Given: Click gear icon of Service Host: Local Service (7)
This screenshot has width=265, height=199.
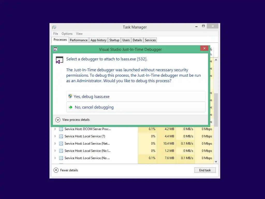Looking at the screenshot, I should click(61, 136).
